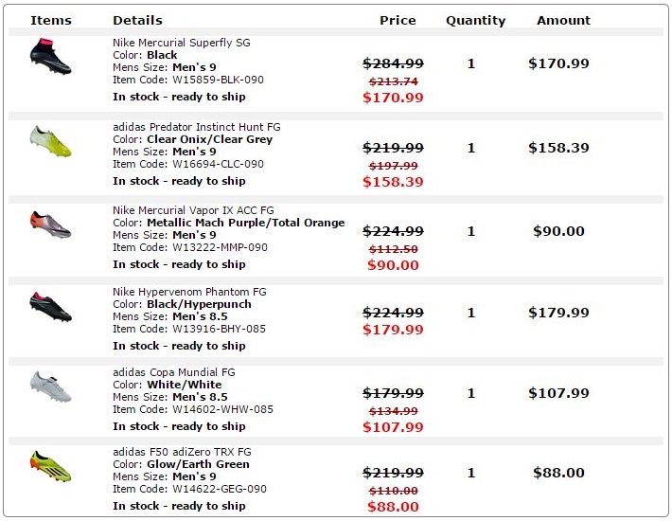The height and width of the screenshot is (521, 672).
Task: Select the Nike Hypervenom Phantom FG product name
Action: coord(189,292)
